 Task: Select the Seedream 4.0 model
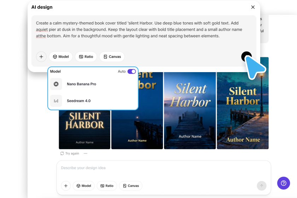(x=93, y=101)
